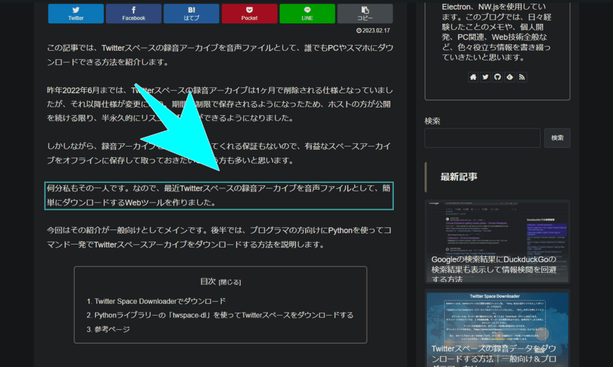
Task: Save the article to Pocket
Action: (x=249, y=14)
